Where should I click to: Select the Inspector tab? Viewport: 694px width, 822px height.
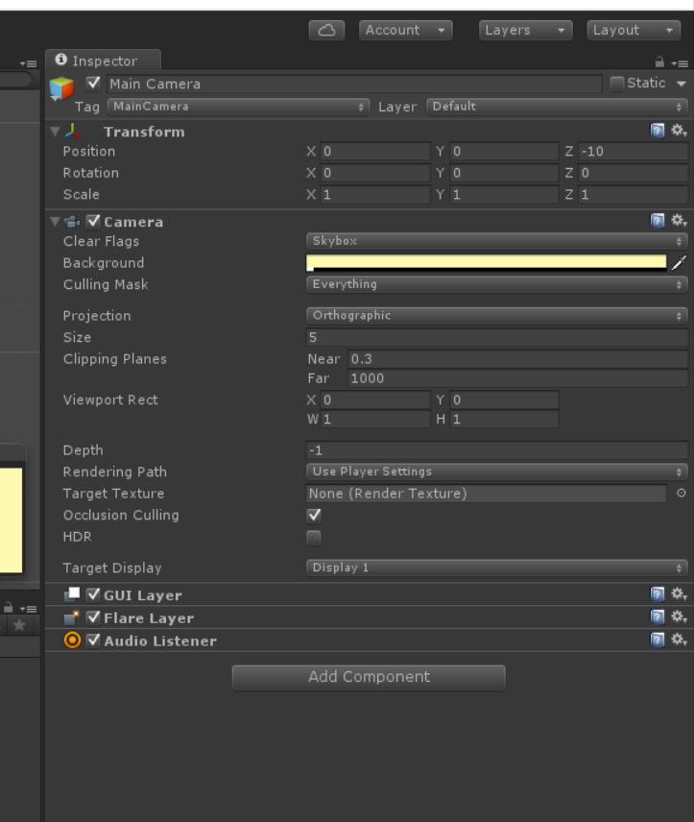pyautogui.click(x=103, y=60)
